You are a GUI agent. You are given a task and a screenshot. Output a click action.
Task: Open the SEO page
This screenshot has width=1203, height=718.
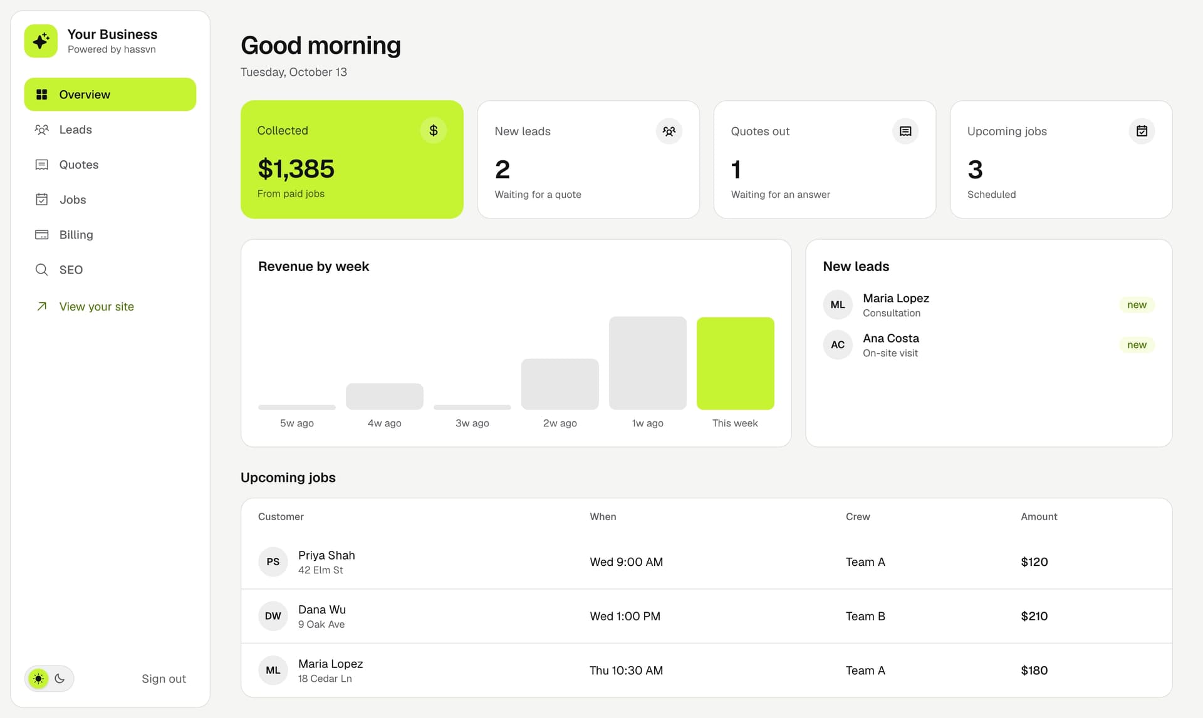point(110,270)
